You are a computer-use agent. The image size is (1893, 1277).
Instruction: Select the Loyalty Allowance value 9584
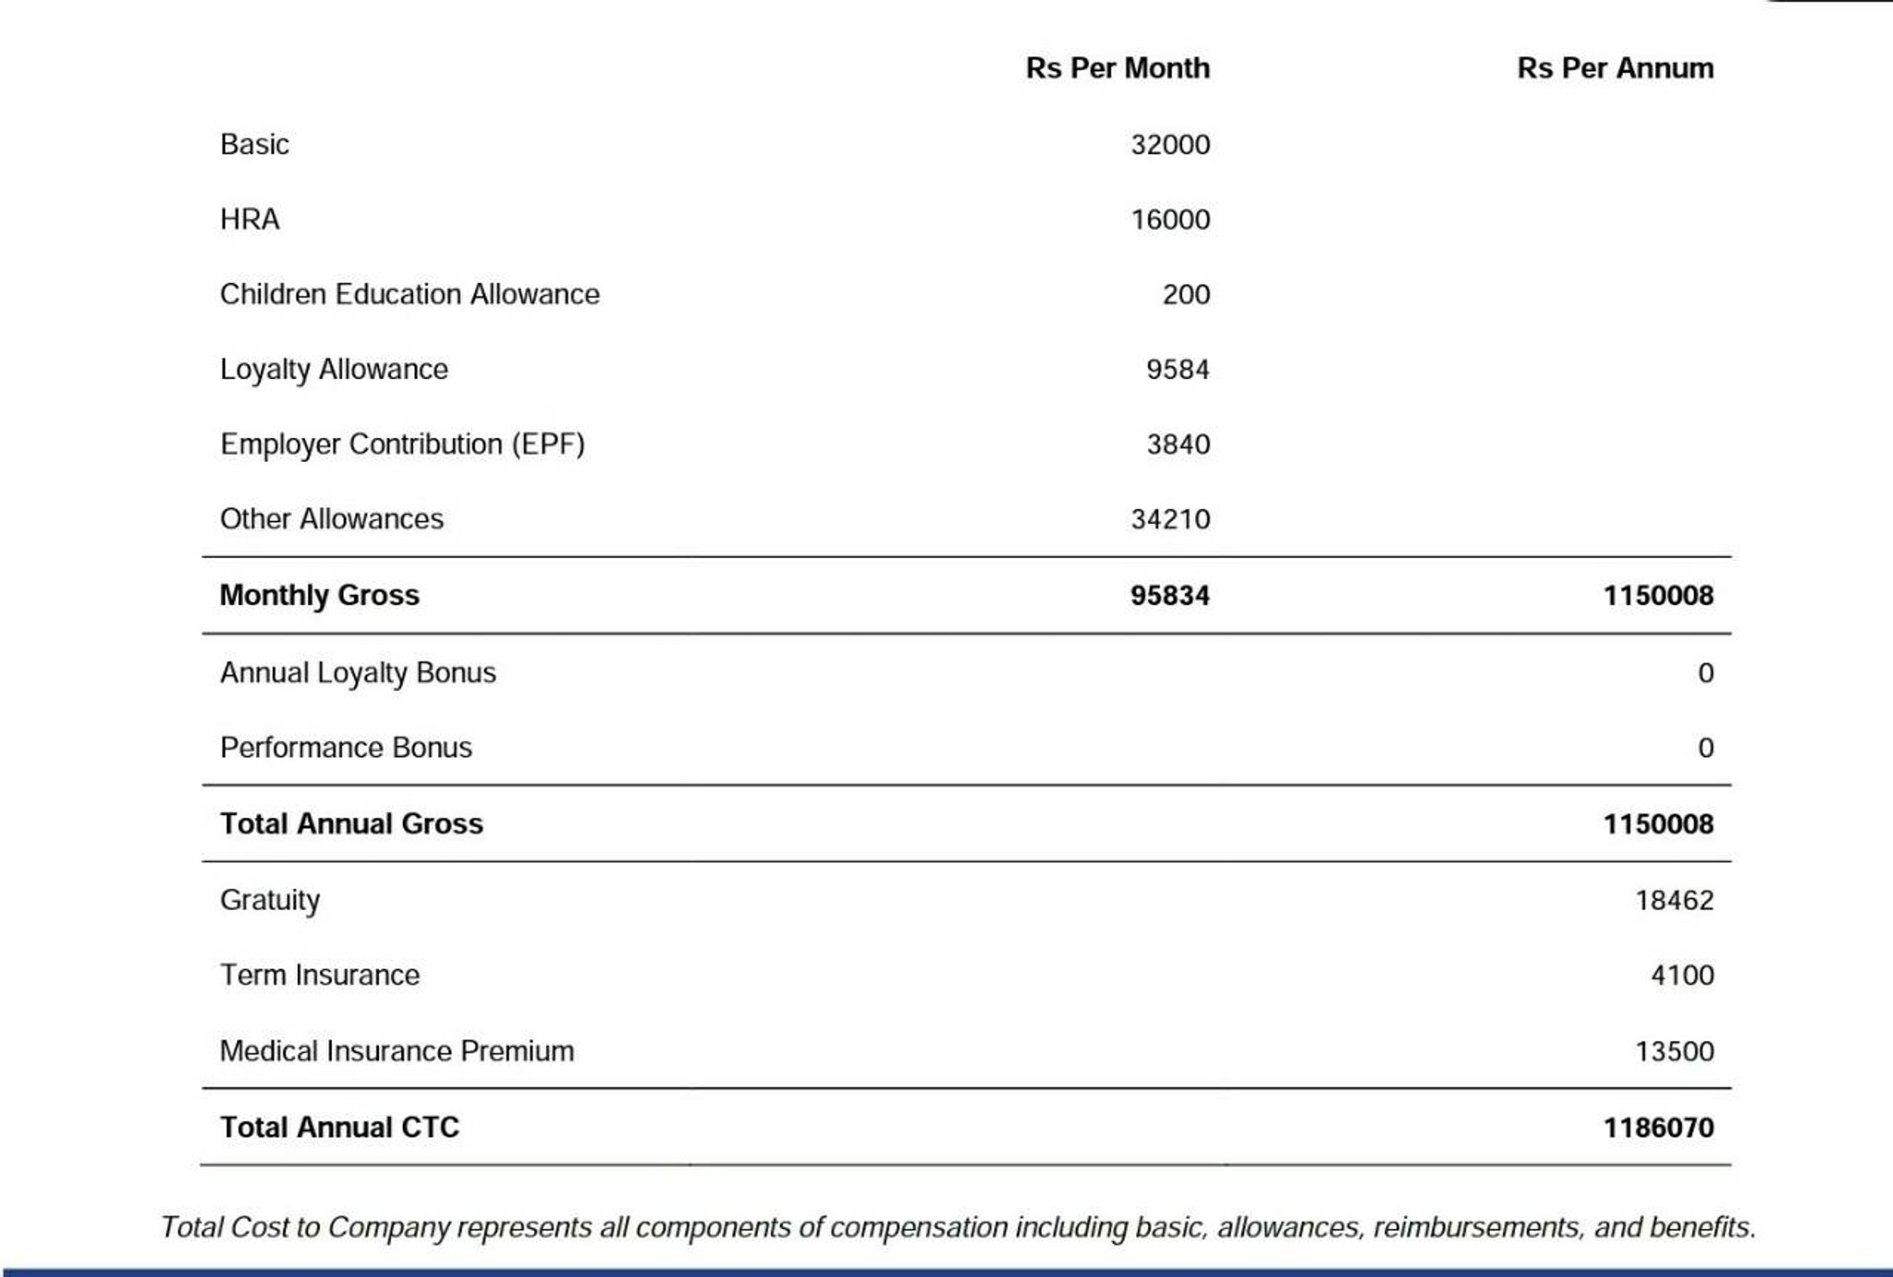coord(1178,369)
